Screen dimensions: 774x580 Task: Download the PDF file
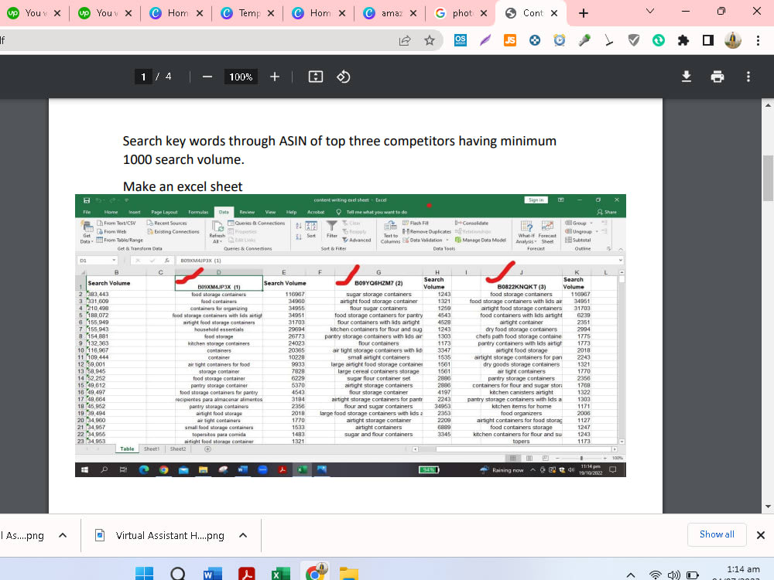(686, 77)
